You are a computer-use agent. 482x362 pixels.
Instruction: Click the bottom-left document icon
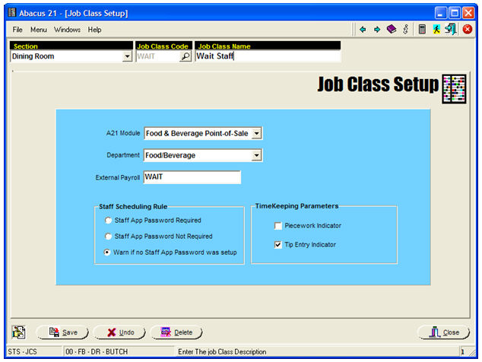pos(19,332)
